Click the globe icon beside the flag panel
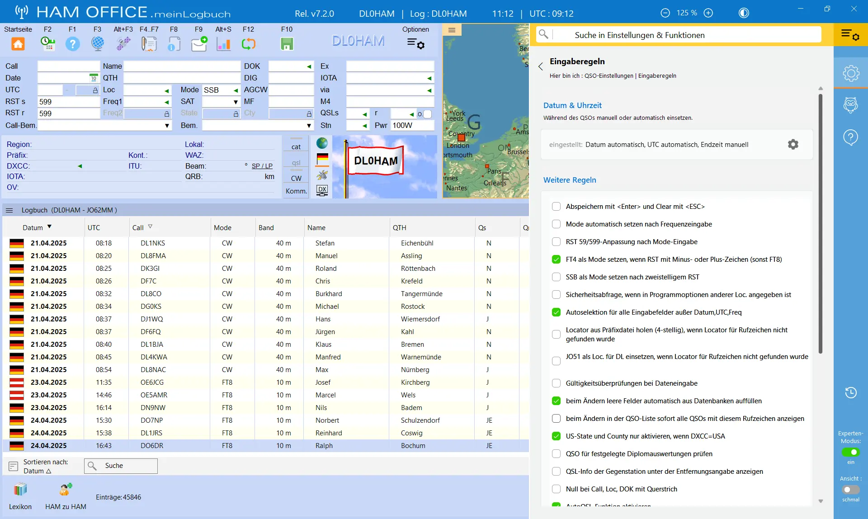 [322, 143]
